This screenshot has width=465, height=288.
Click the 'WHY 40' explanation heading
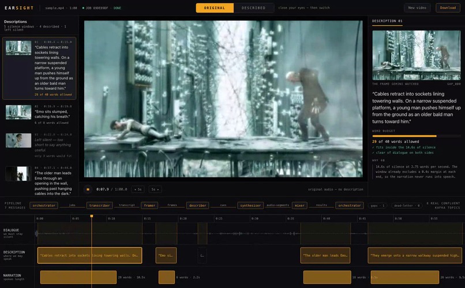pyautogui.click(x=378, y=161)
